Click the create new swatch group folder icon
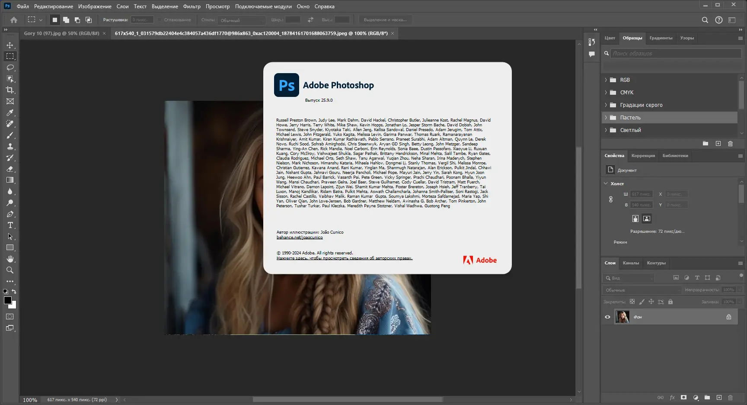Screen dimensions: 747x405 (705, 144)
